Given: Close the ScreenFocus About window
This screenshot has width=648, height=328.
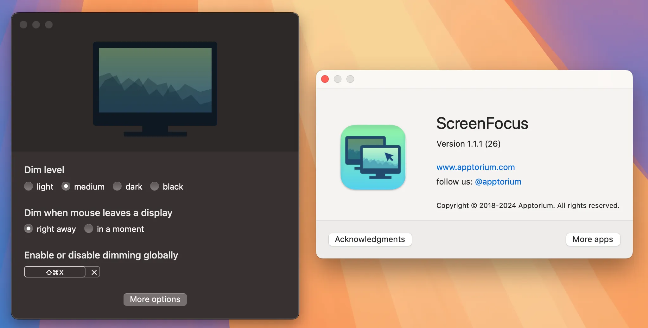Looking at the screenshot, I should (x=325, y=79).
